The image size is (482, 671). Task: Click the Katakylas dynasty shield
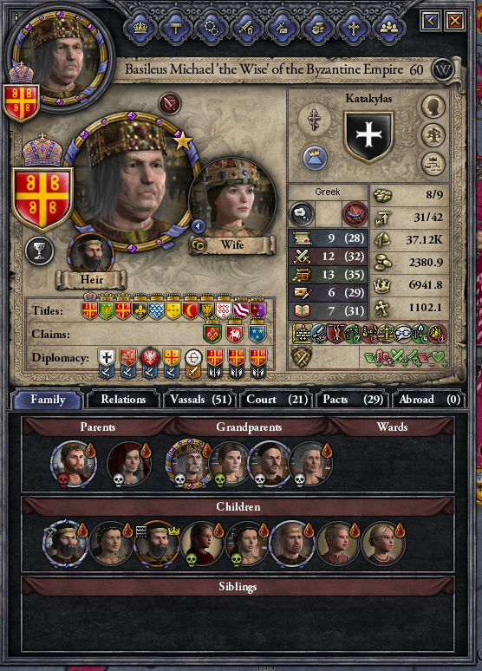click(x=368, y=136)
